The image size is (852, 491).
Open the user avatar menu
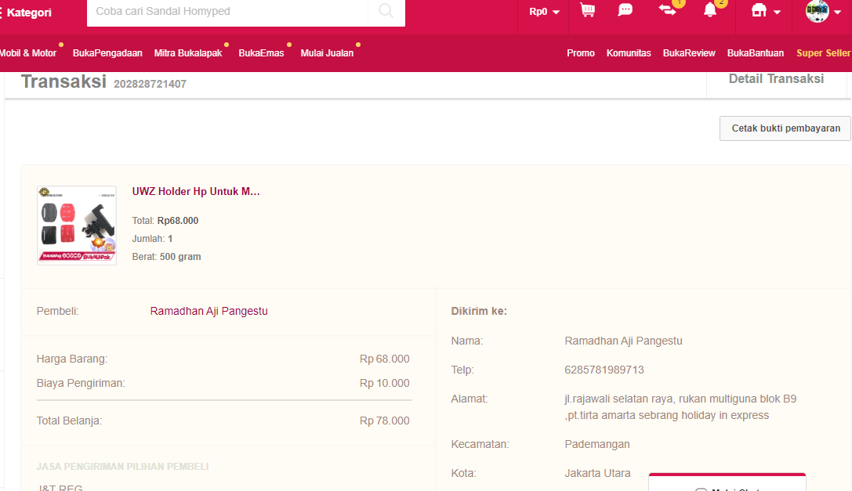coord(823,11)
